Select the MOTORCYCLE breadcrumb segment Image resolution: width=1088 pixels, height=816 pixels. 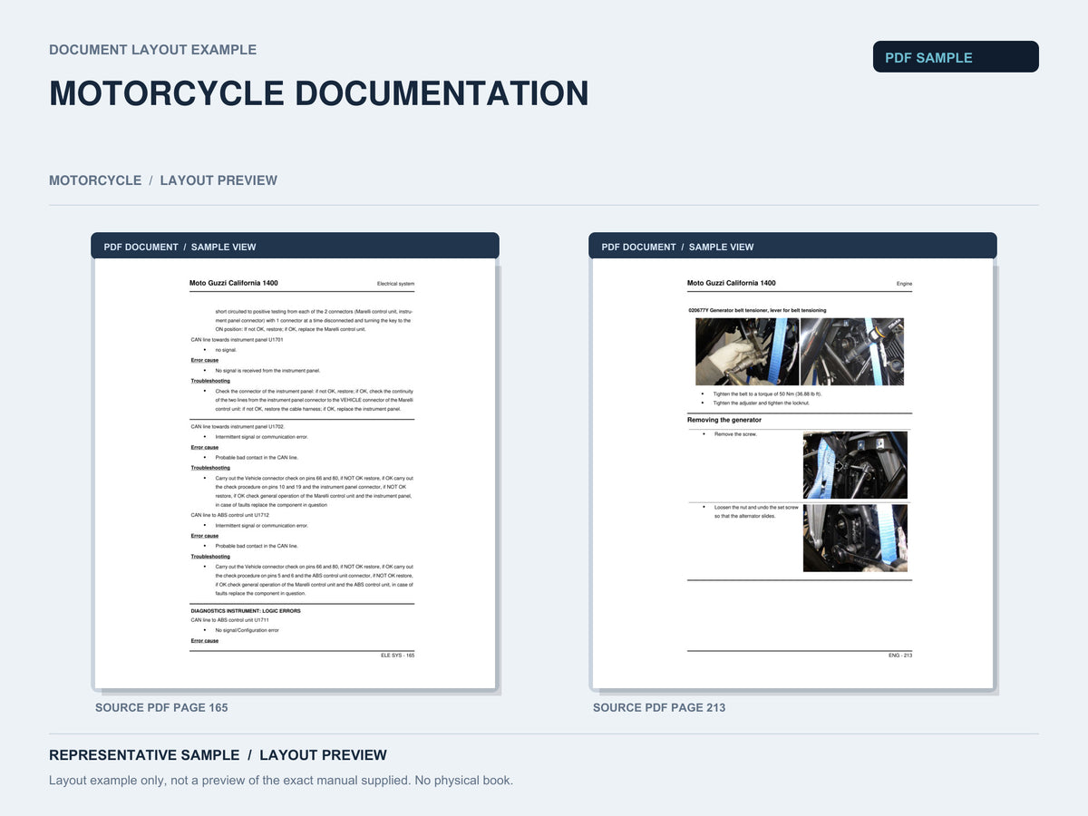tap(95, 180)
